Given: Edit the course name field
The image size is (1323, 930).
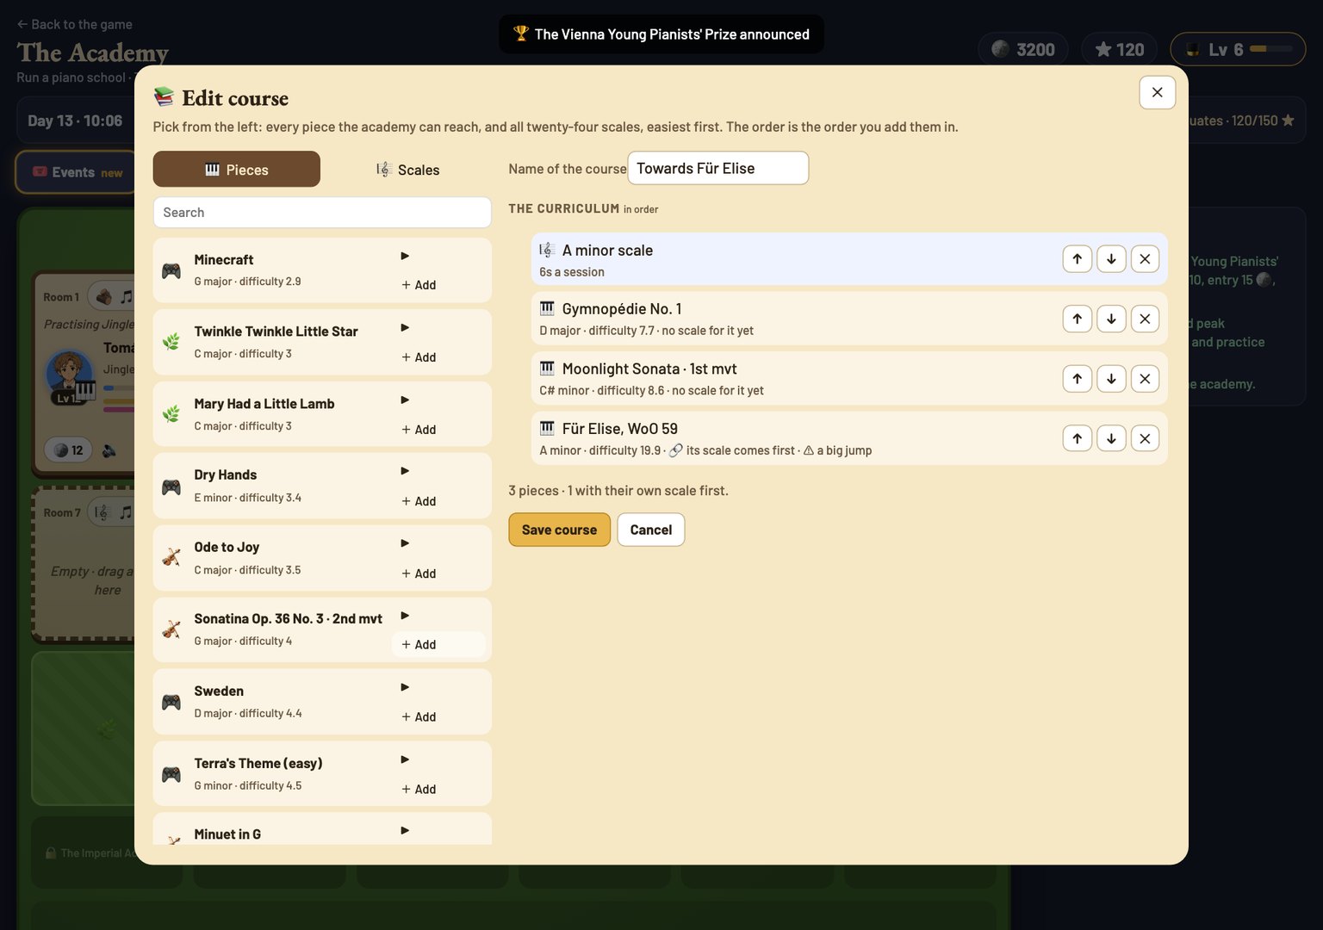Looking at the screenshot, I should click(718, 168).
